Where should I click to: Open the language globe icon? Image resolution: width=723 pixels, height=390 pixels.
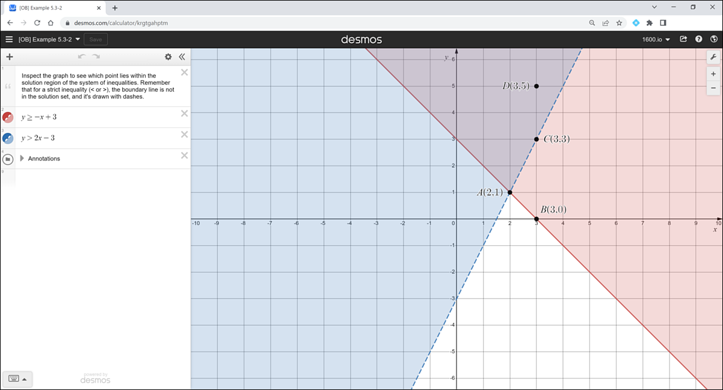pyautogui.click(x=714, y=40)
